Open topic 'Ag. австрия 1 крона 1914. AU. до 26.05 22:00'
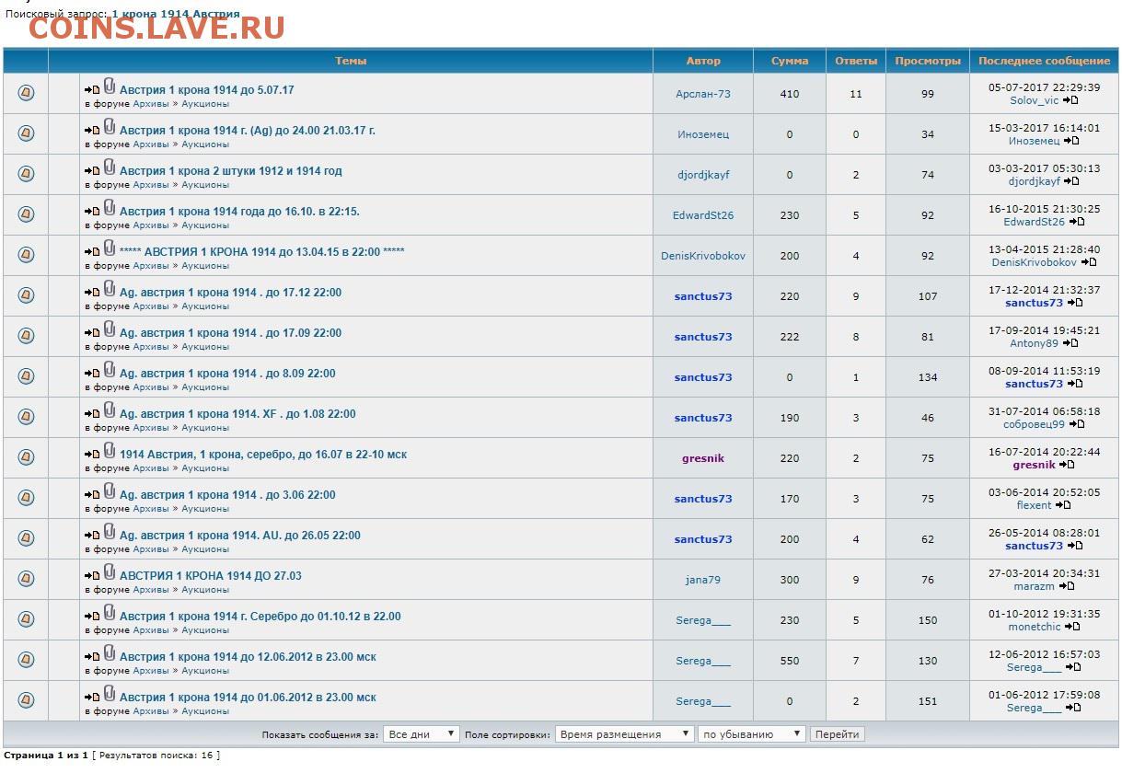 (240, 536)
